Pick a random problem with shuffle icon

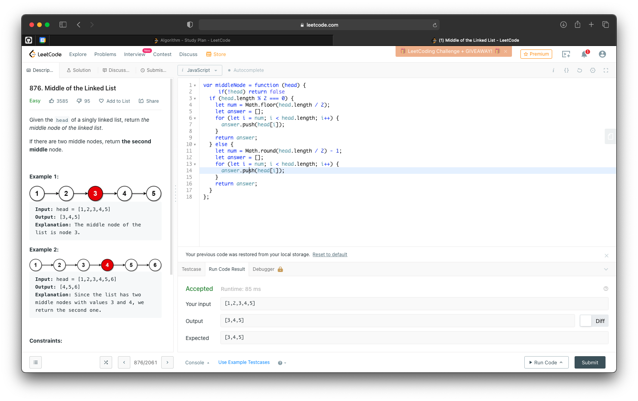click(x=106, y=362)
